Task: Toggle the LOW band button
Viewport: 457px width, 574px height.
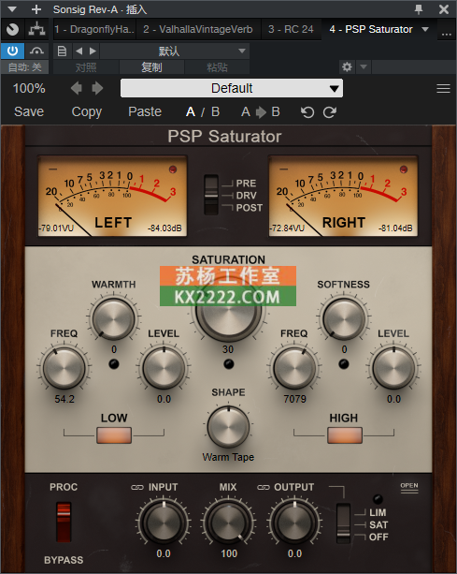Action: click(x=114, y=434)
